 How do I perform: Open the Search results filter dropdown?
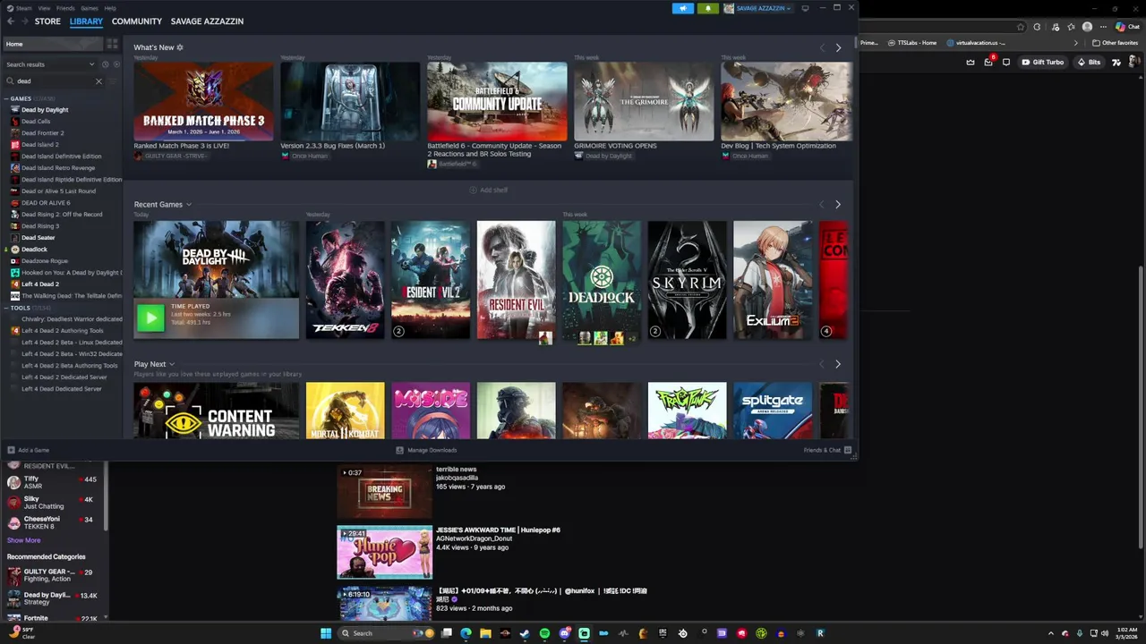(49, 64)
